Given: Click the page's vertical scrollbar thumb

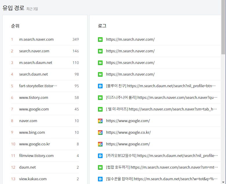Looking at the screenshot, I should 223,27.
